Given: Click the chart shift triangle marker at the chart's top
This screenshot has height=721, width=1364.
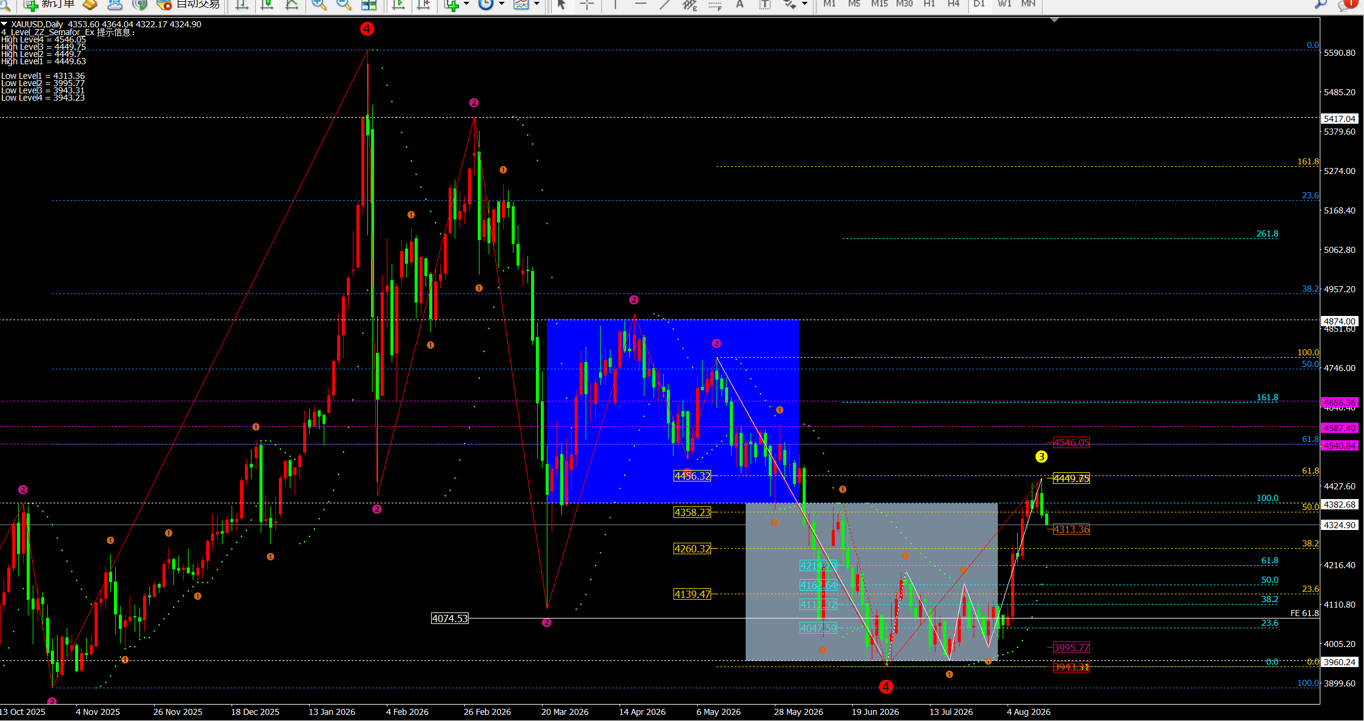Looking at the screenshot, I should click(x=1055, y=20).
